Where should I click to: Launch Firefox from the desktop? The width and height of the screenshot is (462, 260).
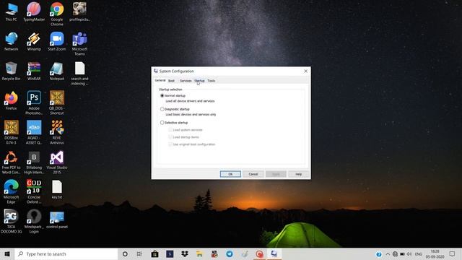pos(12,100)
